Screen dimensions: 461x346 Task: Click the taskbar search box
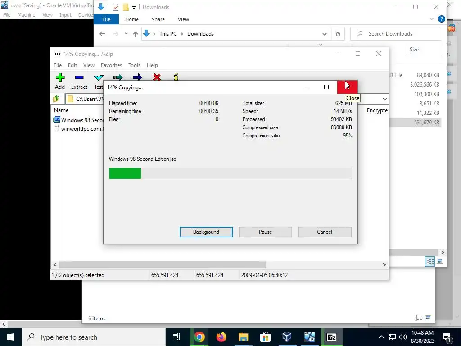pyautogui.click(x=94, y=337)
